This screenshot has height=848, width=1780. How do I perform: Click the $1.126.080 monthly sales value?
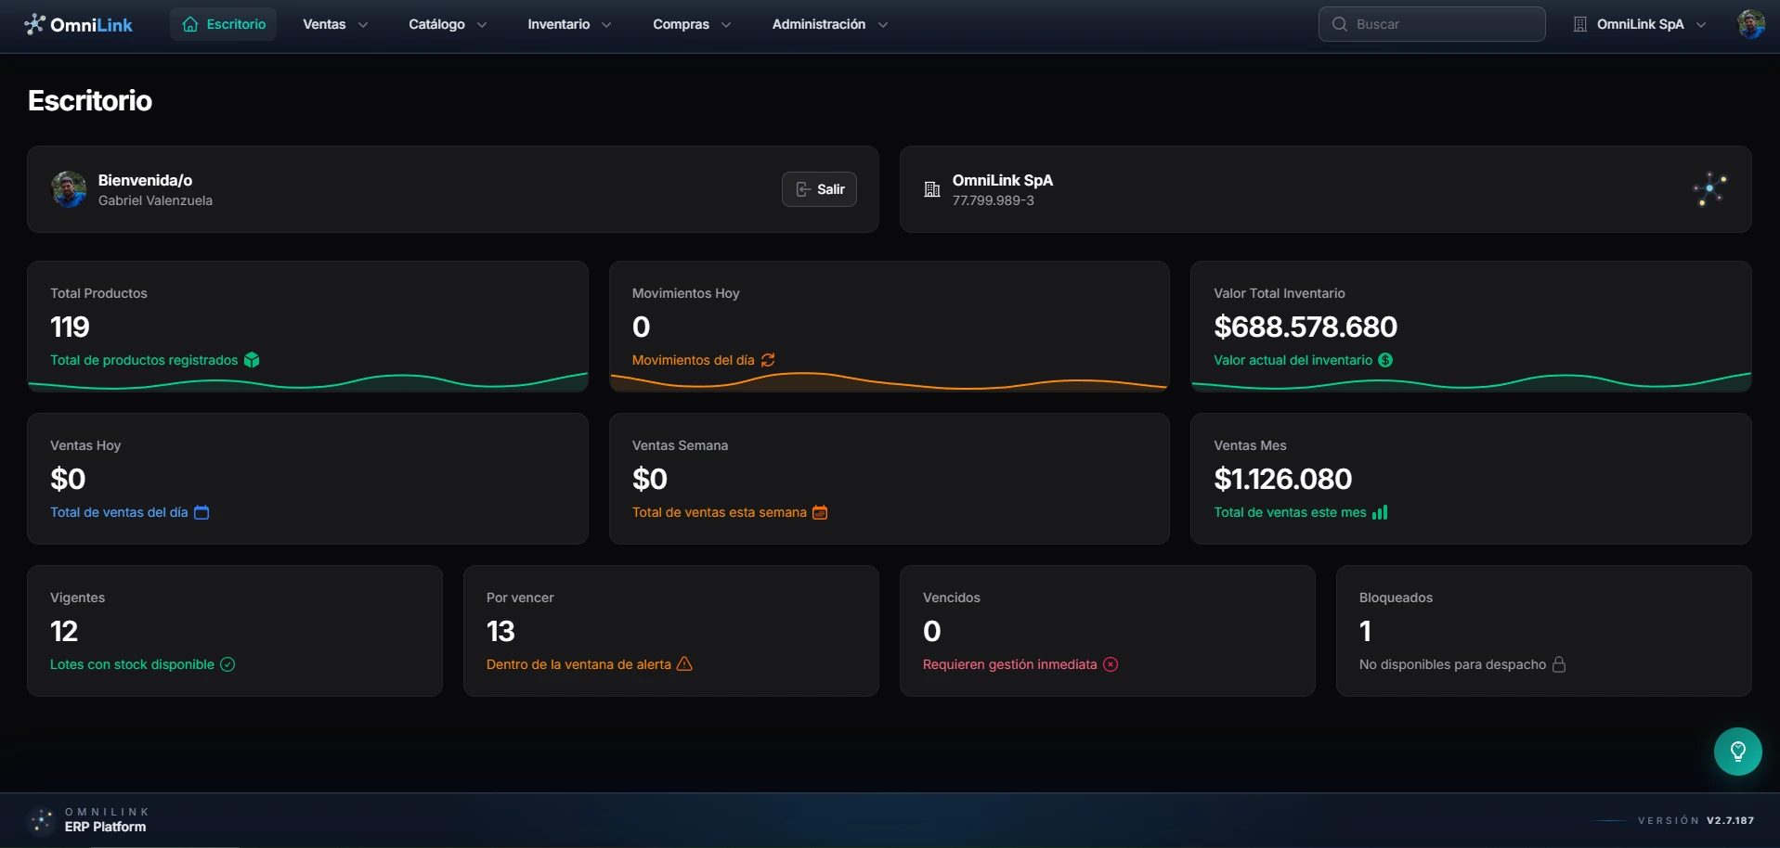1282,479
